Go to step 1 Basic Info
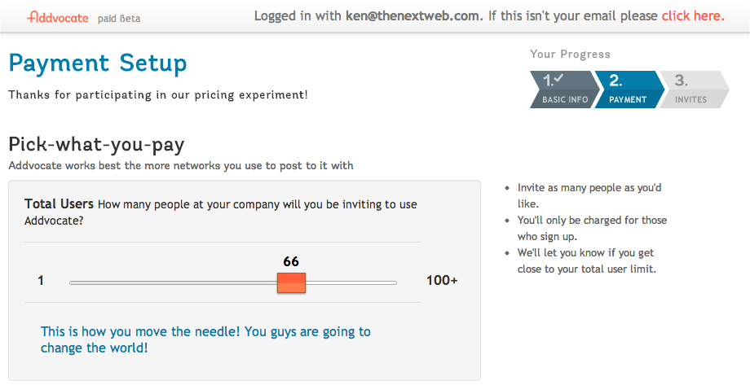Viewport: 750px width, 385px height. coord(564,90)
